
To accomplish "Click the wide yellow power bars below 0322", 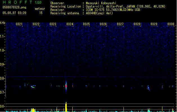I will pyautogui.click(x=33, y=110).
